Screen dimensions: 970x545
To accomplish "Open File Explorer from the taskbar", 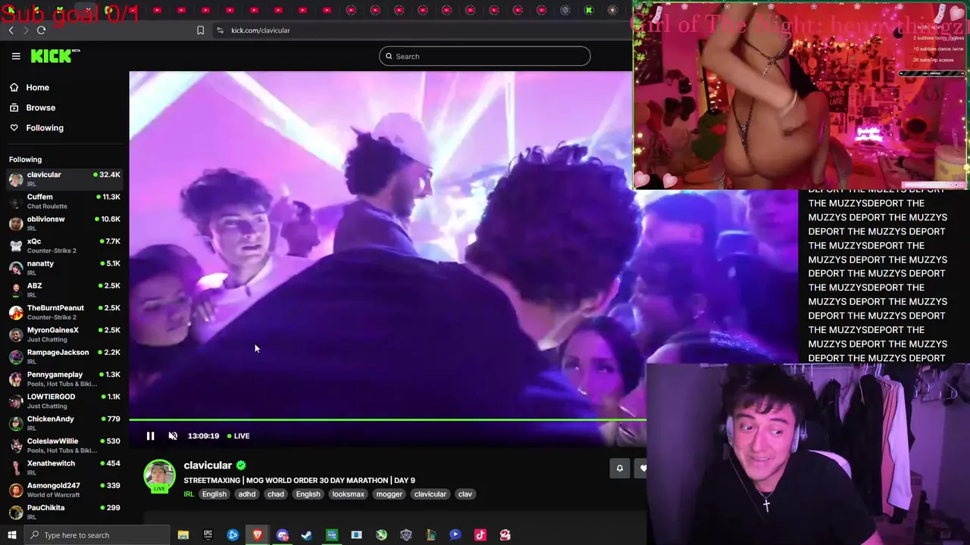I will pyautogui.click(x=183, y=535).
